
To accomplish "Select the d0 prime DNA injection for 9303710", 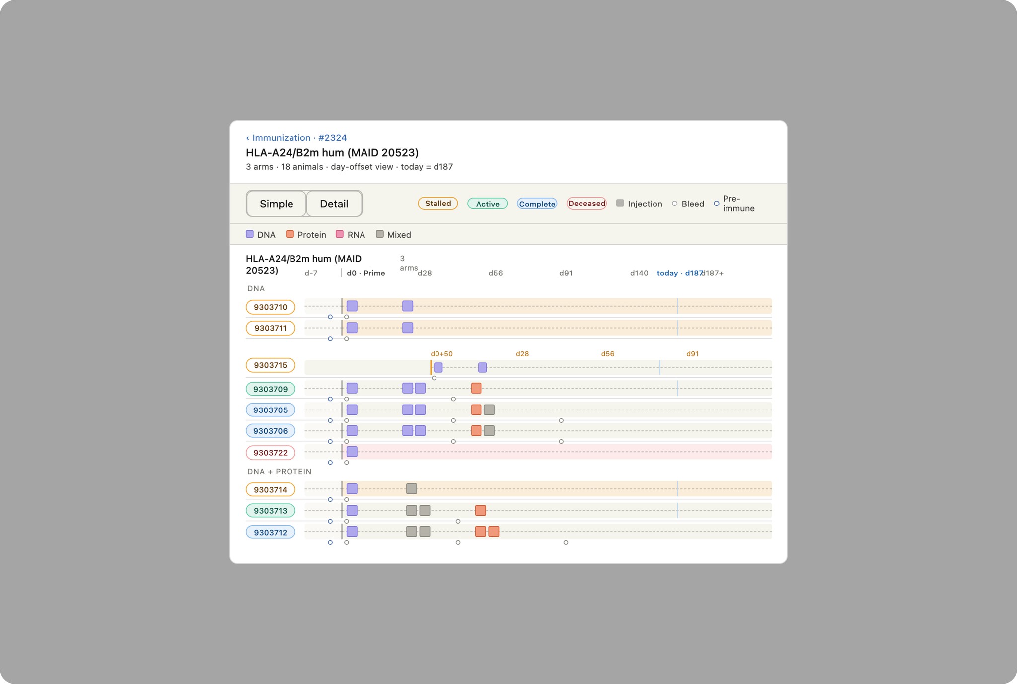I will (x=352, y=306).
